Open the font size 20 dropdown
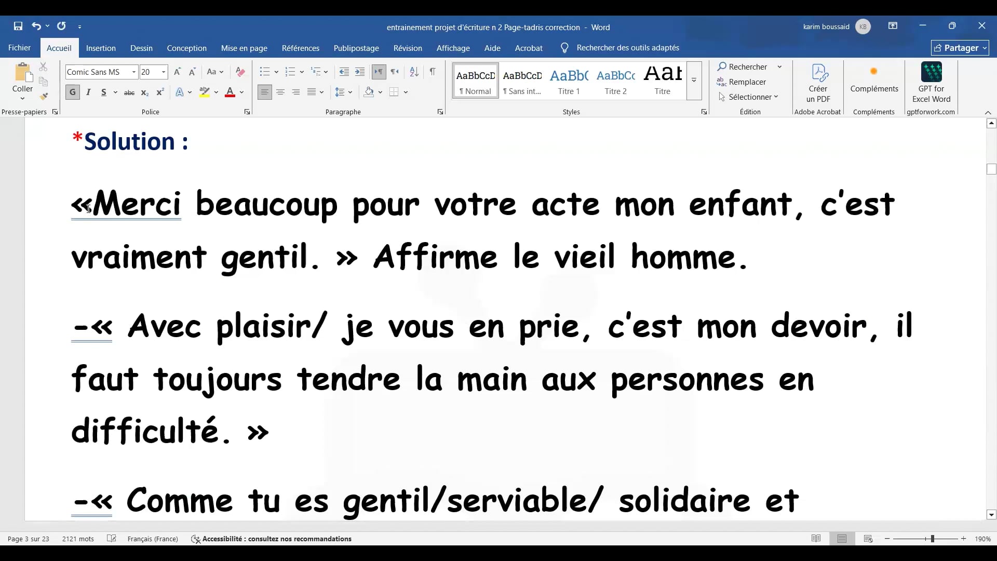Image resolution: width=997 pixels, height=561 pixels. point(164,72)
